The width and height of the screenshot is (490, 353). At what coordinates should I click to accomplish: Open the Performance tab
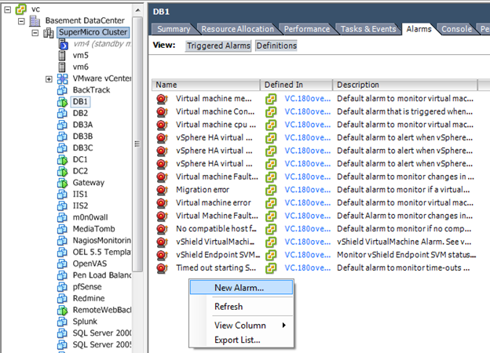tap(306, 29)
